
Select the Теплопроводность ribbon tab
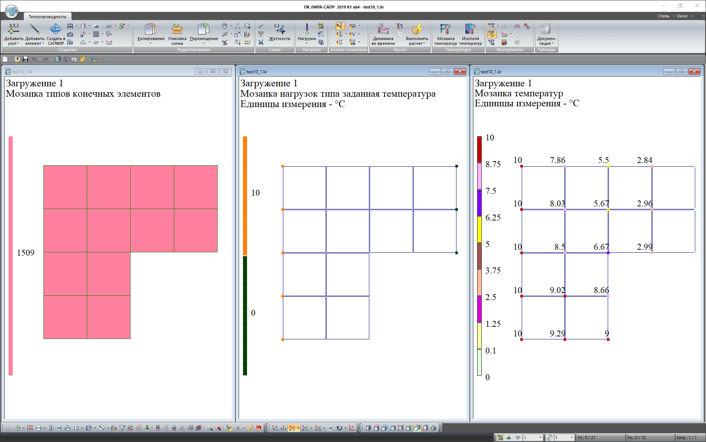point(47,17)
